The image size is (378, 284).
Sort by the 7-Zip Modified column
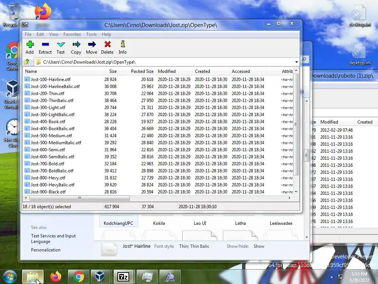pos(174,71)
